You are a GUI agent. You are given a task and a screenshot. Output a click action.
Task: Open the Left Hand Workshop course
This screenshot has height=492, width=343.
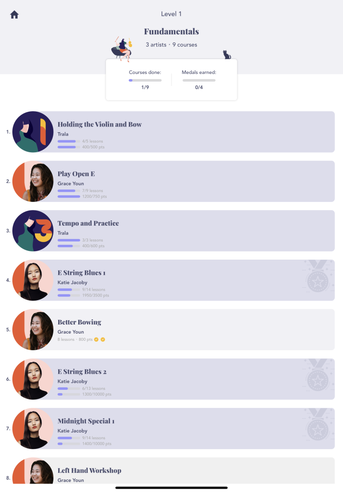click(173, 471)
